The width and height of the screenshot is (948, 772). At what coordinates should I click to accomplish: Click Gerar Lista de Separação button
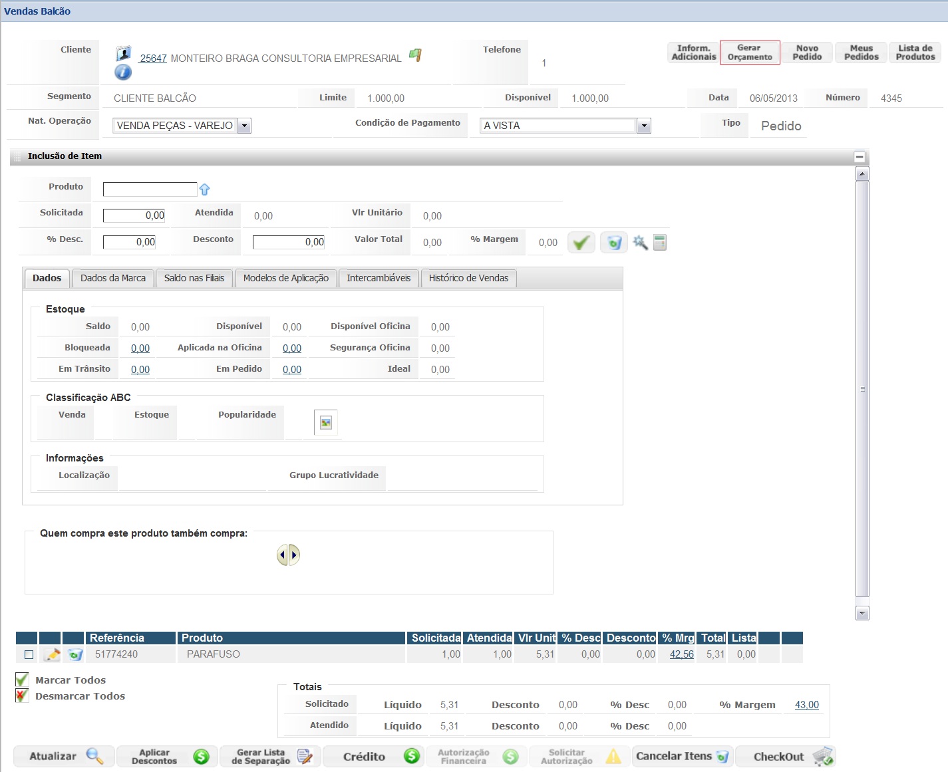[271, 757]
